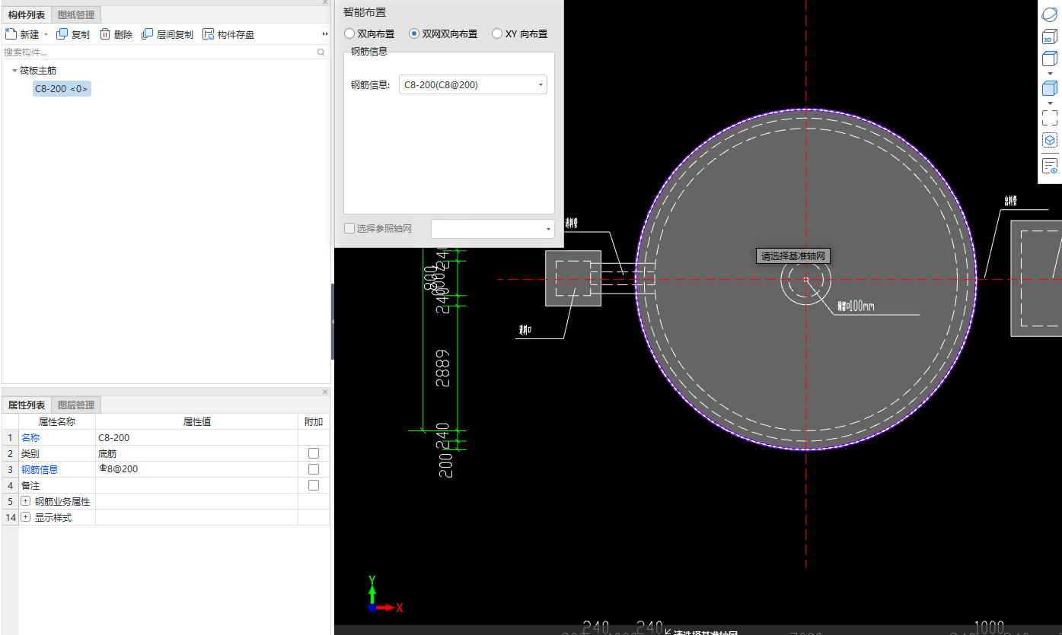
Task: Open the dropdown arrow beside 新建
Action: 46,35
